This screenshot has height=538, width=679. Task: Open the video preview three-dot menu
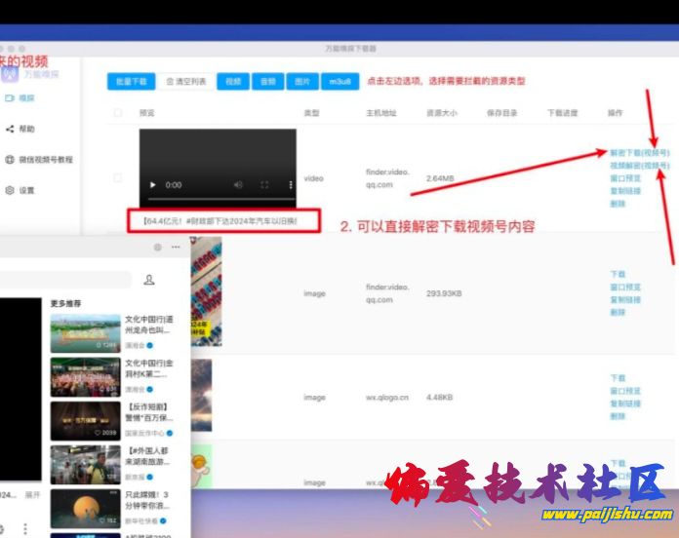click(x=290, y=184)
